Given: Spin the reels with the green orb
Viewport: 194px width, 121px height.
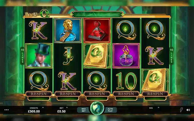Looking at the screenshot, I should (97, 108).
